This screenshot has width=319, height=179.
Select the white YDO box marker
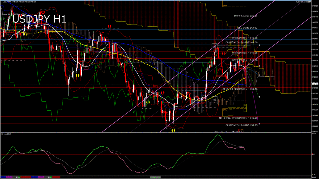tap(214, 100)
